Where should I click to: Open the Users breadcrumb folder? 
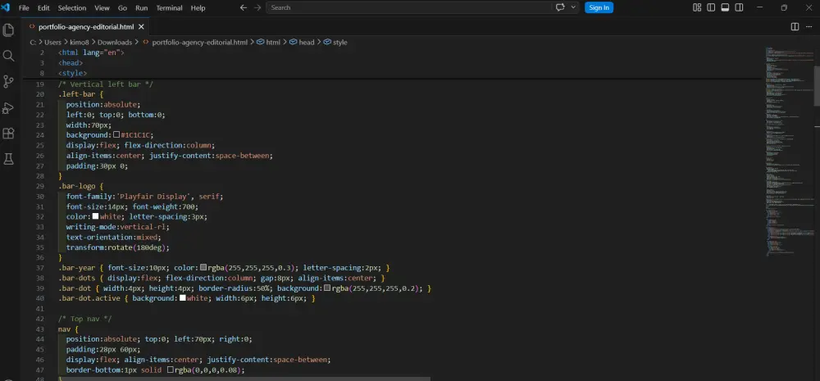tap(52, 43)
